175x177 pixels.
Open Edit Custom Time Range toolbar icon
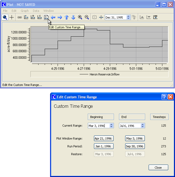pyautogui.click(x=46, y=17)
